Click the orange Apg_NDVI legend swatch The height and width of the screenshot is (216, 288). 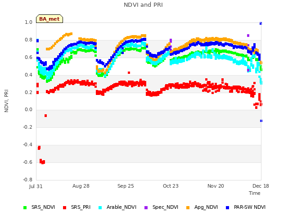[x=188, y=207]
